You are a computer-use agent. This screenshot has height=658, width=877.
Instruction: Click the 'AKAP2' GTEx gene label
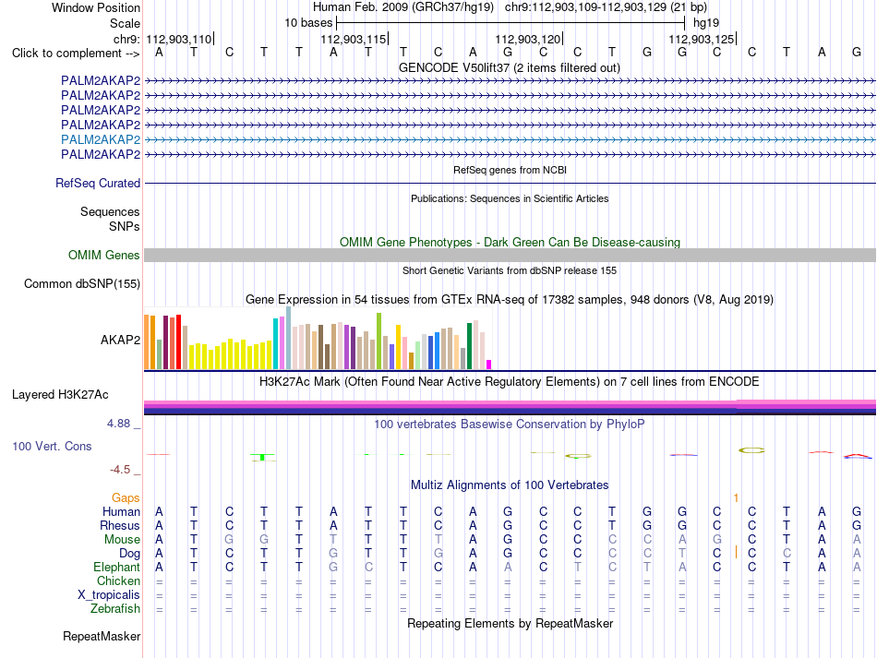click(x=120, y=340)
